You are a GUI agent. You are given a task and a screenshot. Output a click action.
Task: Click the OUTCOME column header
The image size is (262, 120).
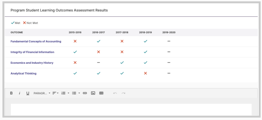(17, 32)
